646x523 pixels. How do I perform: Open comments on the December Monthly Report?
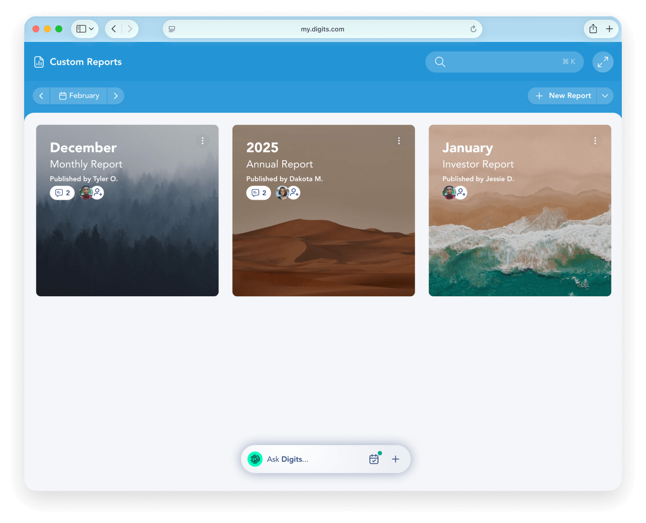pos(62,193)
